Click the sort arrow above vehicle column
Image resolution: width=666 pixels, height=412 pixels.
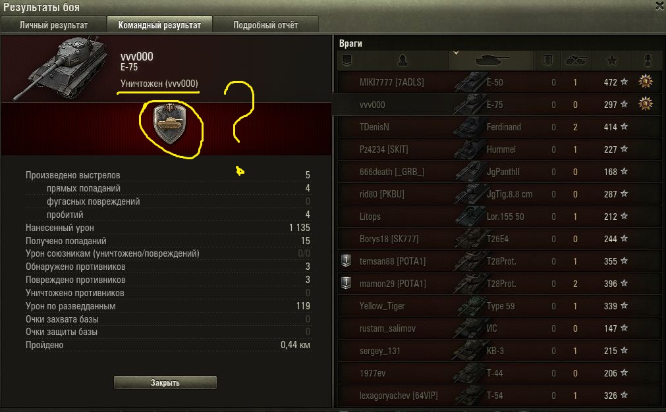[x=456, y=53]
